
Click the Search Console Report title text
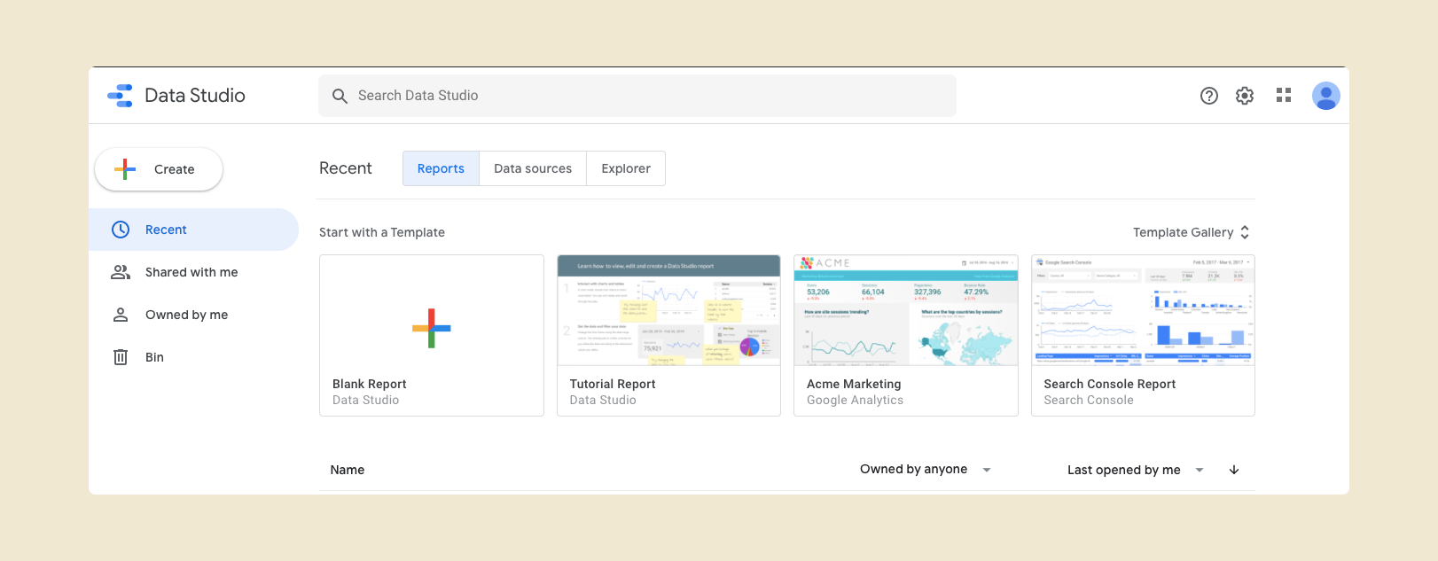click(x=1109, y=384)
